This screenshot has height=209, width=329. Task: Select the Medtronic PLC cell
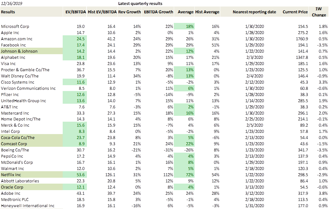(15, 199)
